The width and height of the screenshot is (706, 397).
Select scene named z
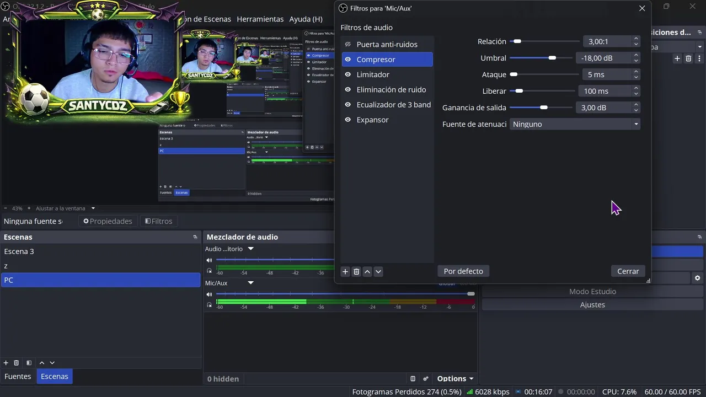point(100,266)
